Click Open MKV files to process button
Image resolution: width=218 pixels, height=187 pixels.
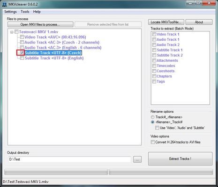40,24
